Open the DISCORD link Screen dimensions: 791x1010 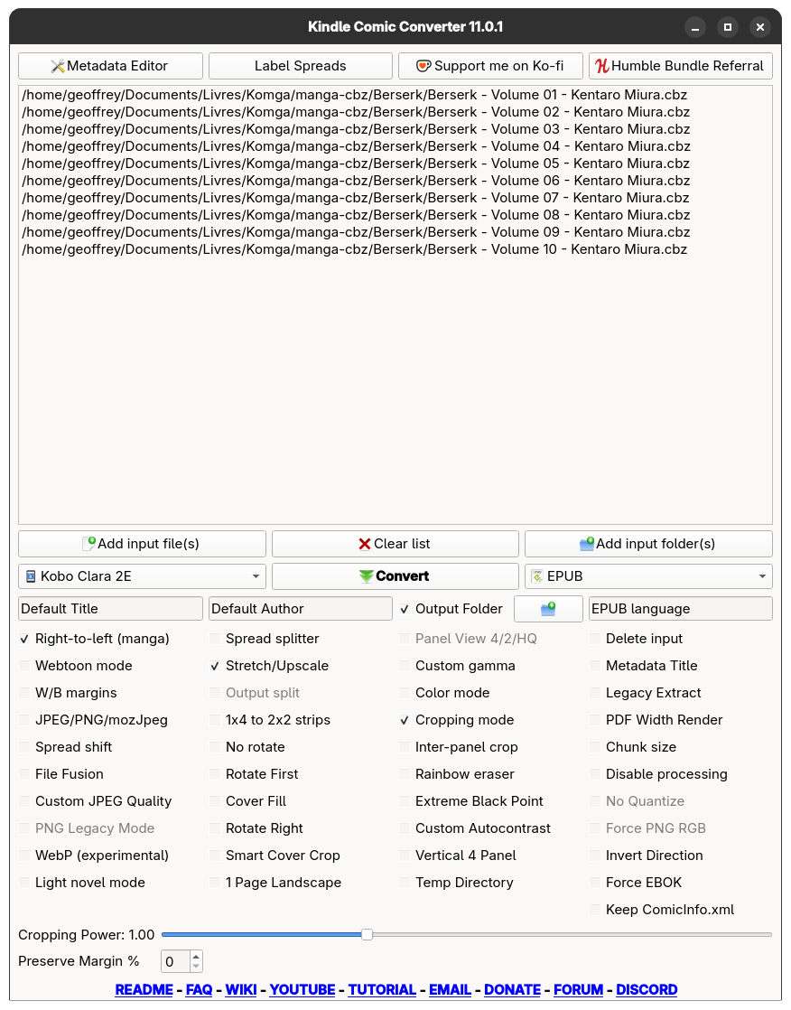pos(647,989)
